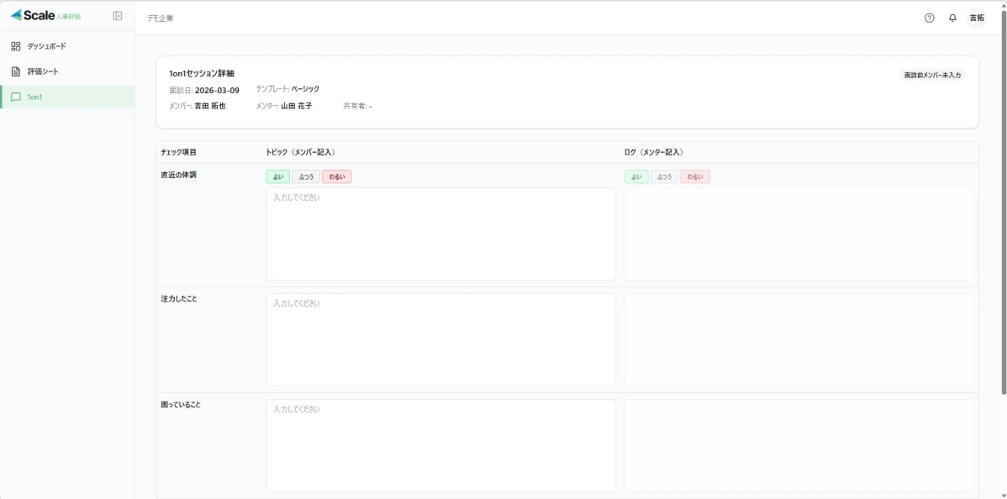The width and height of the screenshot is (1007, 499).
Task: Click the 注力したこと member input field
Action: [440, 339]
